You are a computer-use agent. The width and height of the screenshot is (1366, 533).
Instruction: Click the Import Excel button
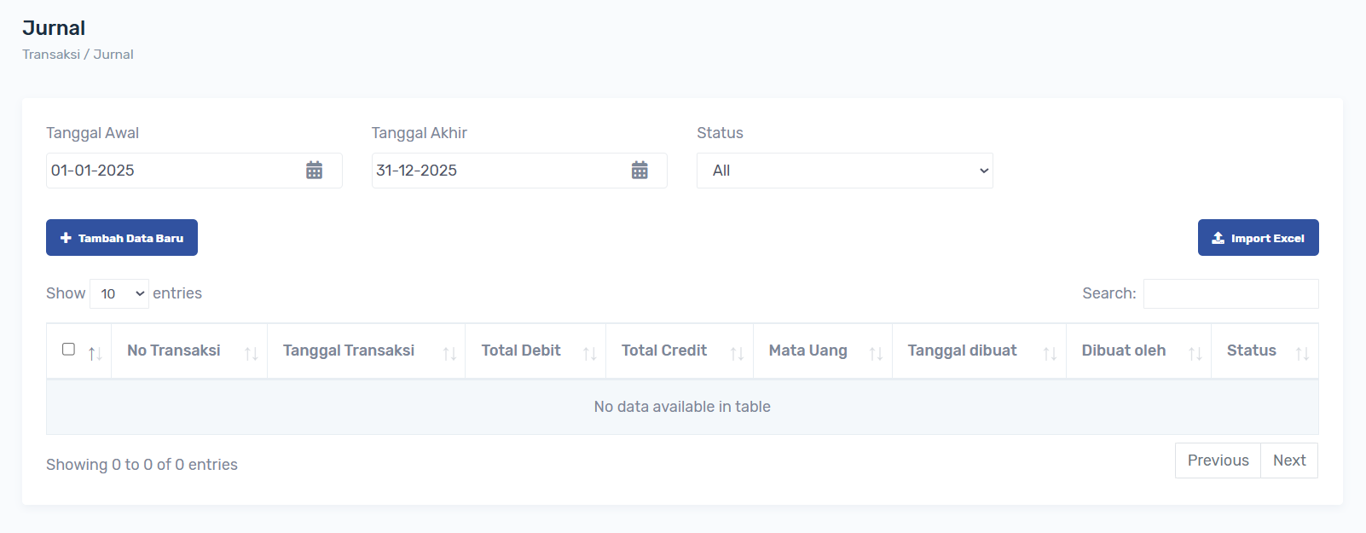[x=1258, y=238]
